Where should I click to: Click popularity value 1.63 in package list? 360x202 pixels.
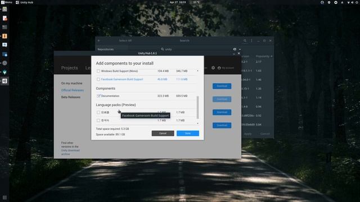[259, 71]
